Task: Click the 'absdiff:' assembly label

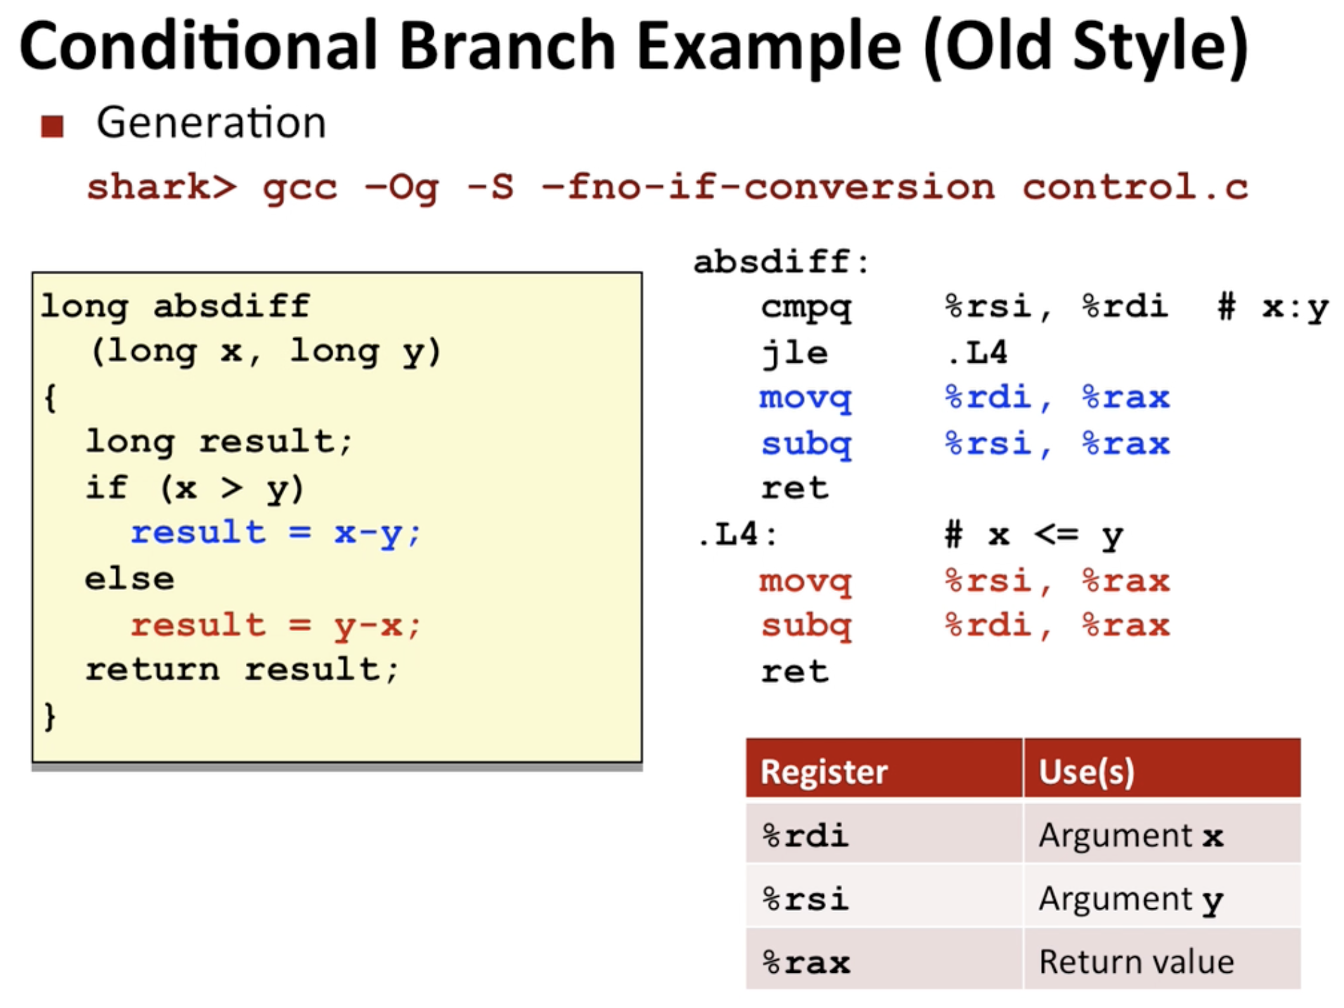Action: 781,262
